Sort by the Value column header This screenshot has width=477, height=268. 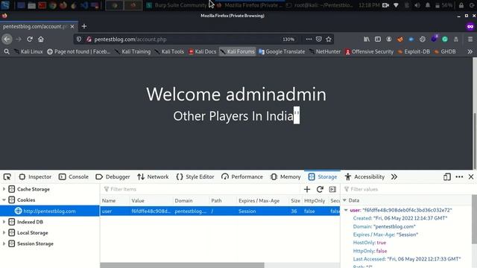151,200
